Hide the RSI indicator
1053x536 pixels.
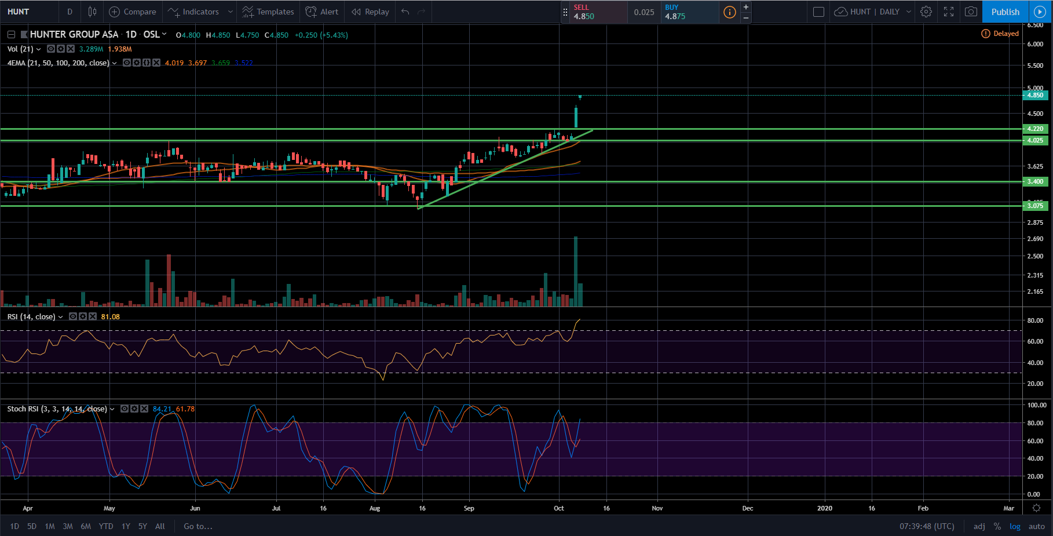(x=73, y=316)
